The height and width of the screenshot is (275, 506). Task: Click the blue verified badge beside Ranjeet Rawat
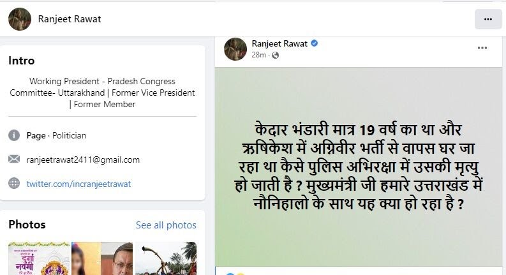314,43
